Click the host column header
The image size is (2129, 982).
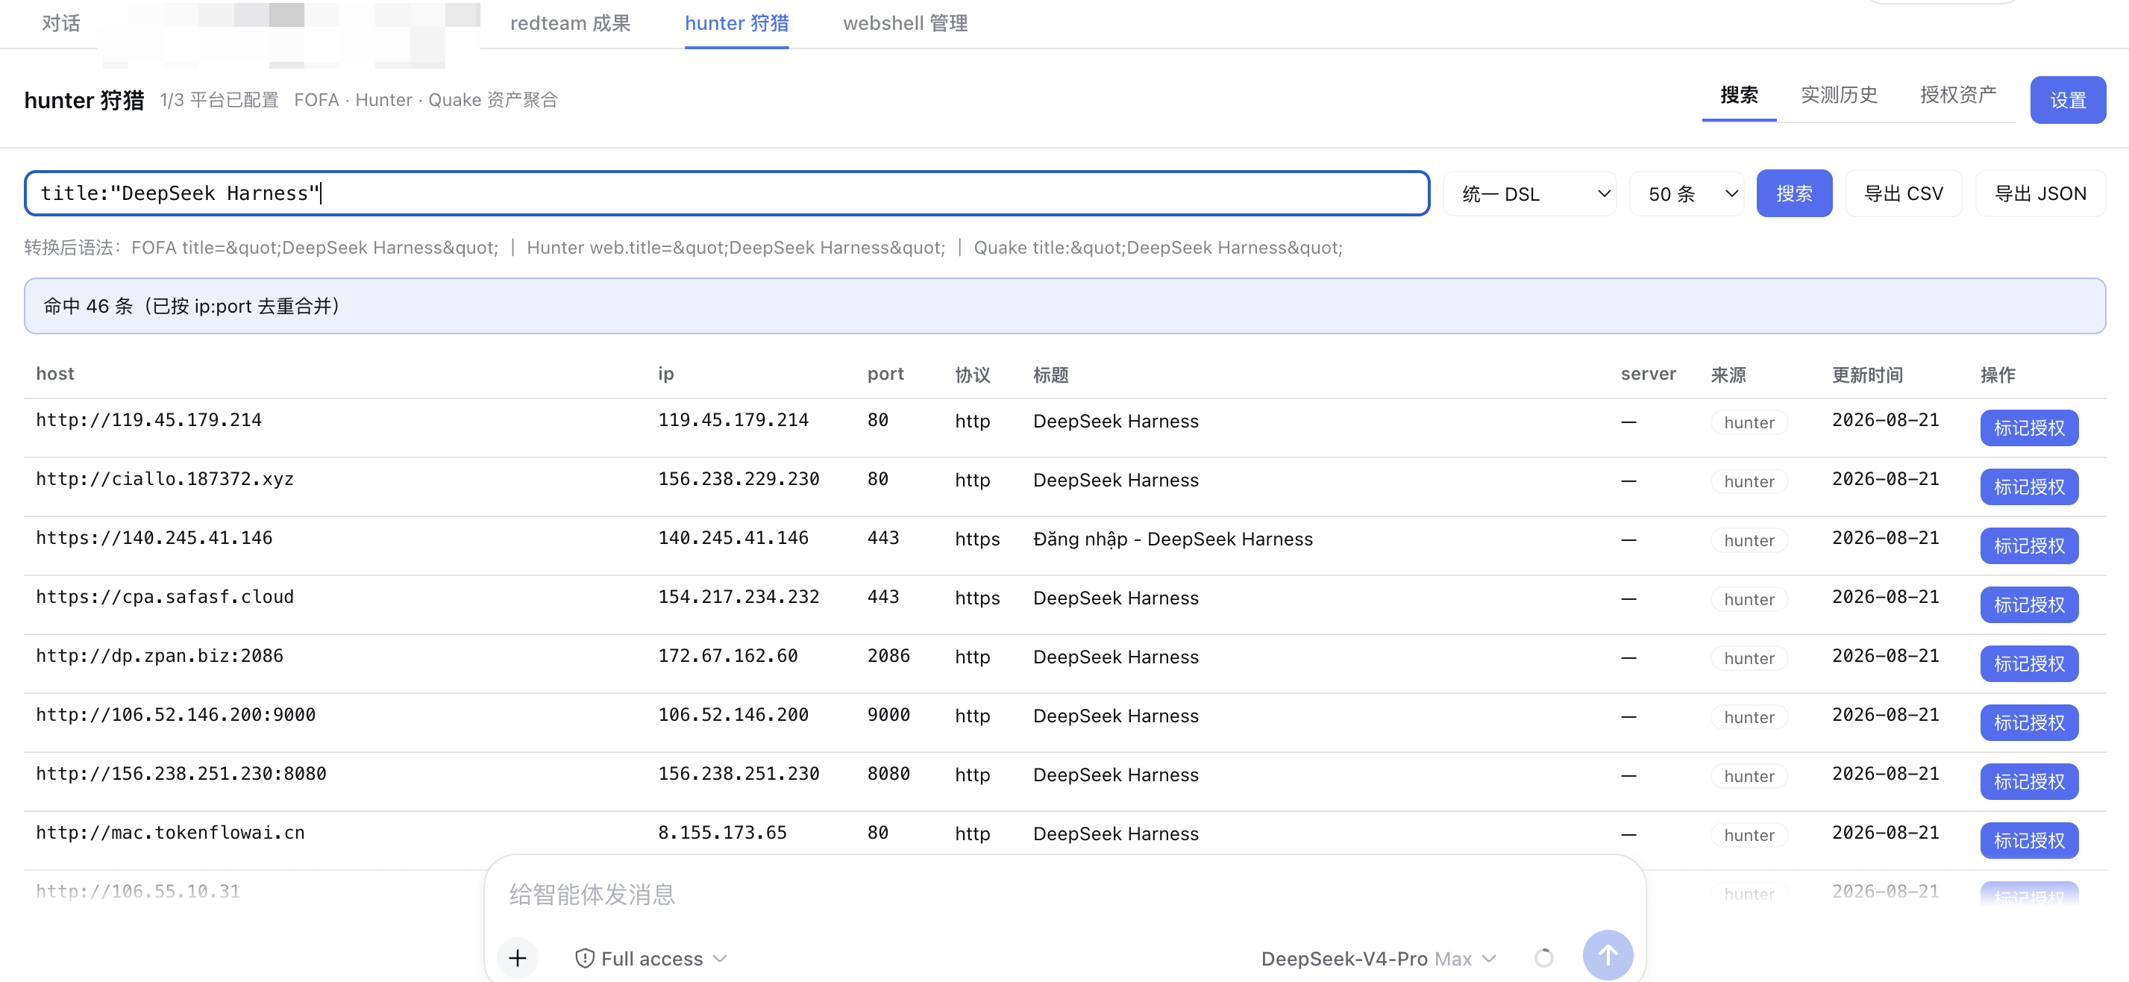(x=55, y=374)
